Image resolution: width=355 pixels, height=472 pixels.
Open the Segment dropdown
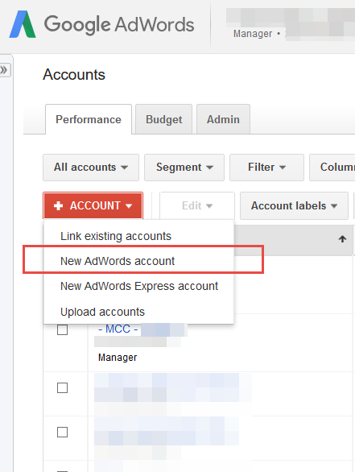[x=184, y=168]
